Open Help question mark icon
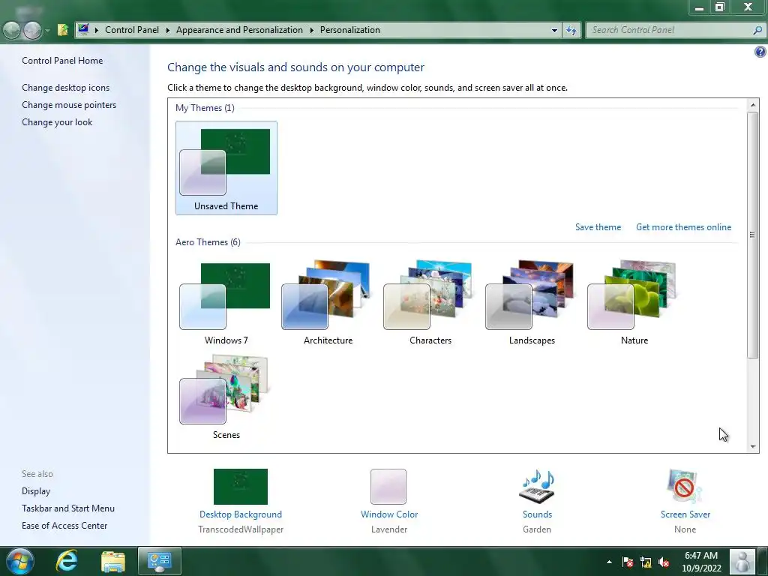The width and height of the screenshot is (768, 576). (760, 52)
